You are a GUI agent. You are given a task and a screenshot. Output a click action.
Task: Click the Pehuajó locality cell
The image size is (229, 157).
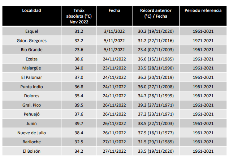click(31, 114)
